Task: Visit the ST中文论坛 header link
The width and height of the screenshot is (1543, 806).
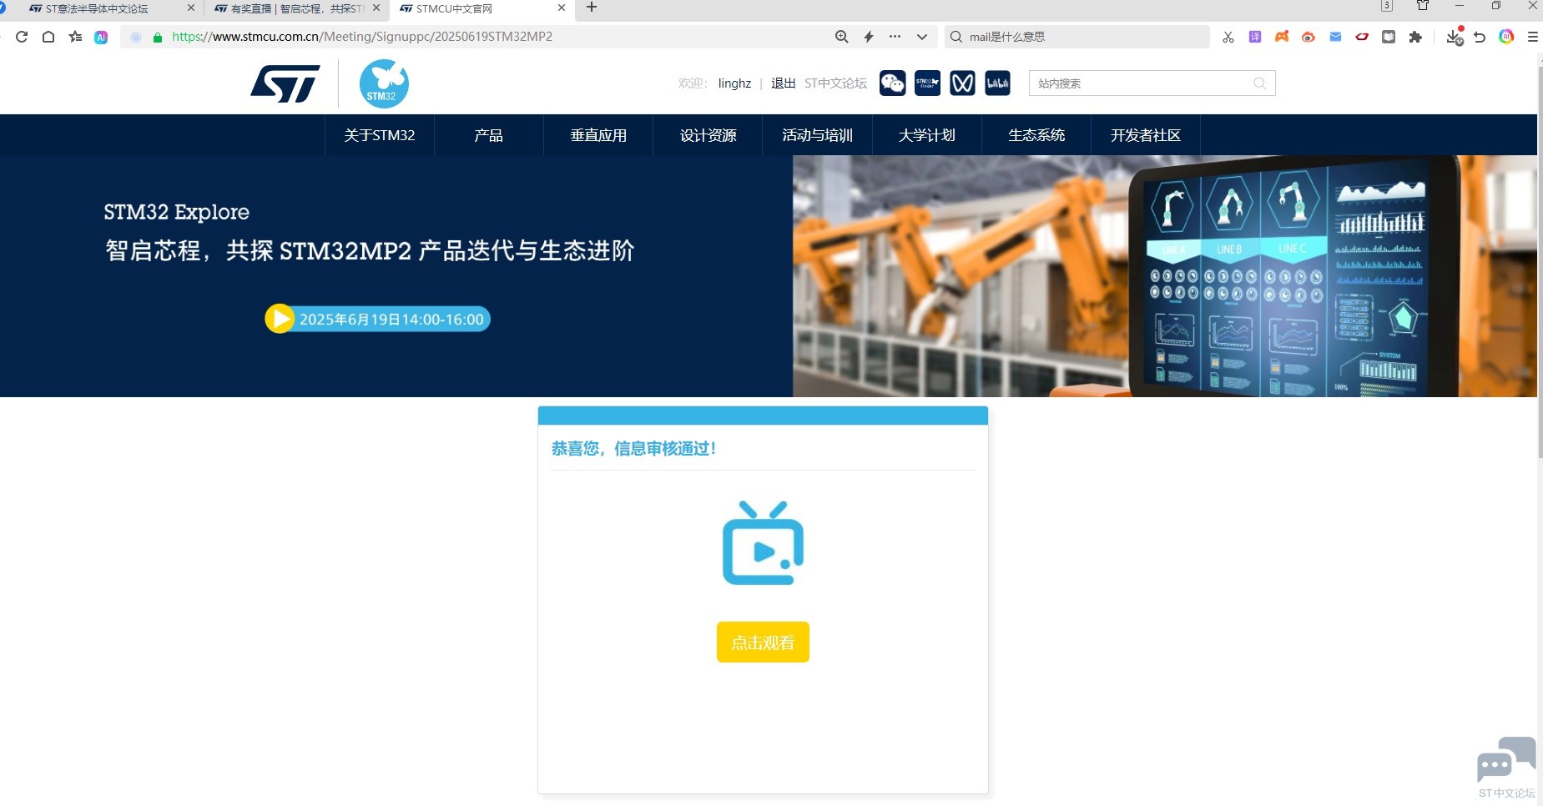Action: (835, 83)
